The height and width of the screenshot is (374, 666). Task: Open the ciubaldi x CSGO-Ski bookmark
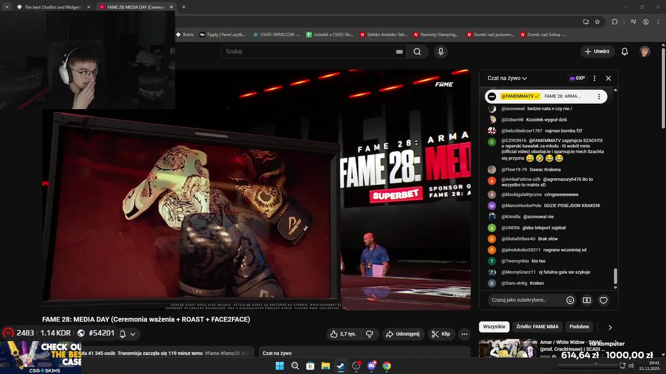point(330,35)
